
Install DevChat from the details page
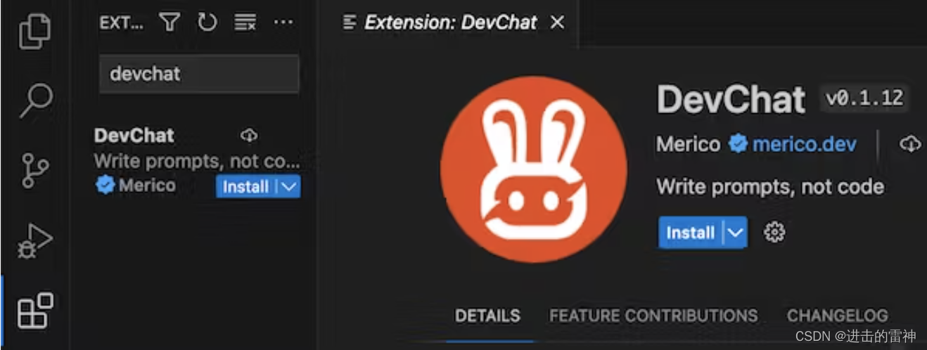pos(690,233)
